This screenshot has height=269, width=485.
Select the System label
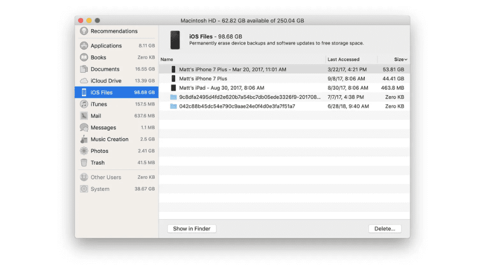[x=100, y=189]
